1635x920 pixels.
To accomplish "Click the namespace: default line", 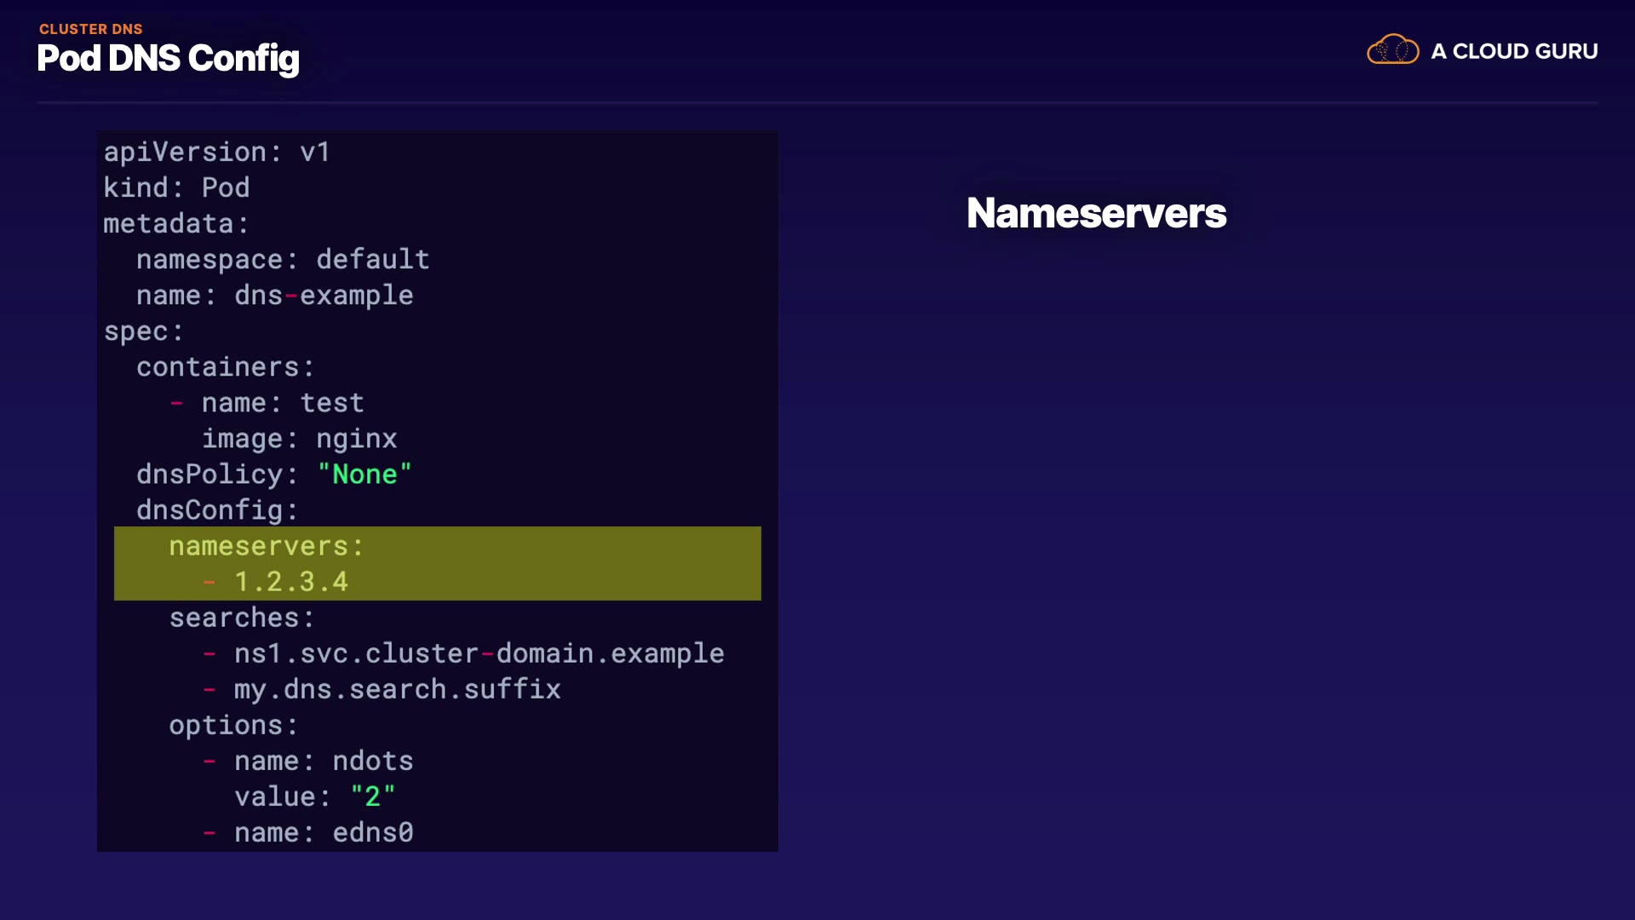I will click(282, 259).
